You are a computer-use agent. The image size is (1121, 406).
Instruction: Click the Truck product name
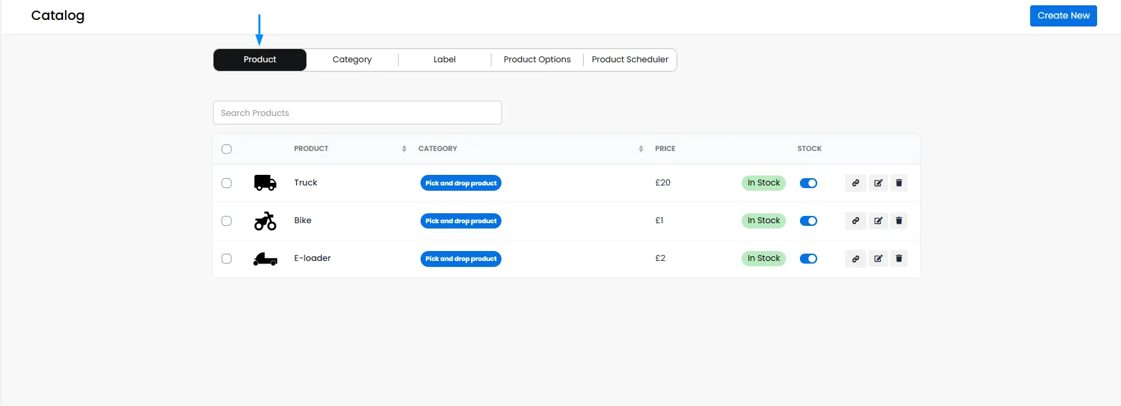pos(306,183)
